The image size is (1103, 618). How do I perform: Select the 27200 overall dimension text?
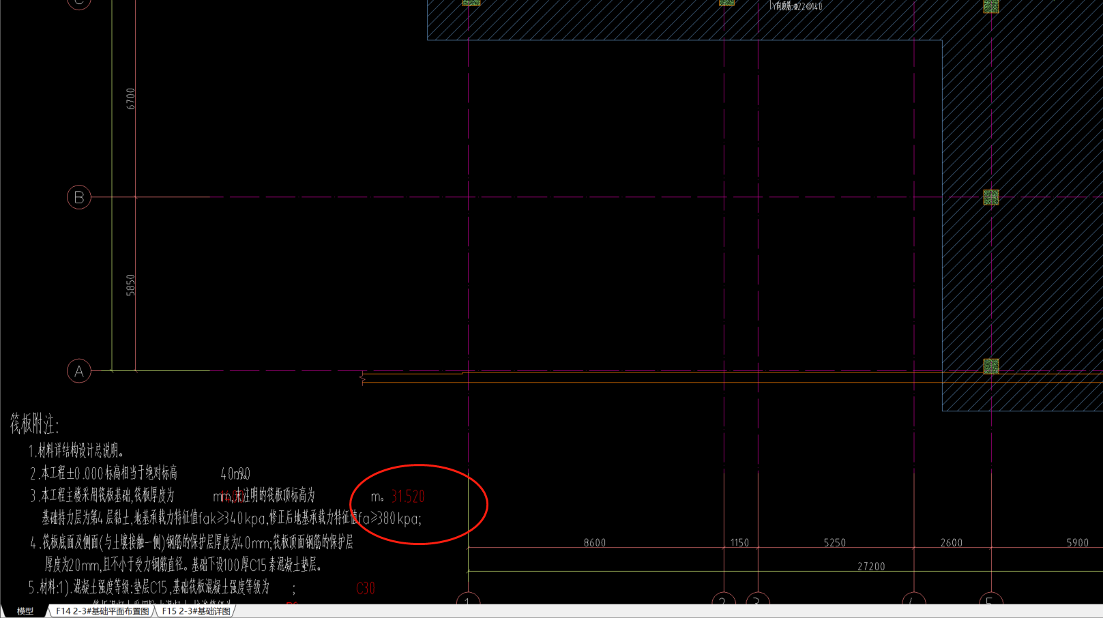click(871, 567)
